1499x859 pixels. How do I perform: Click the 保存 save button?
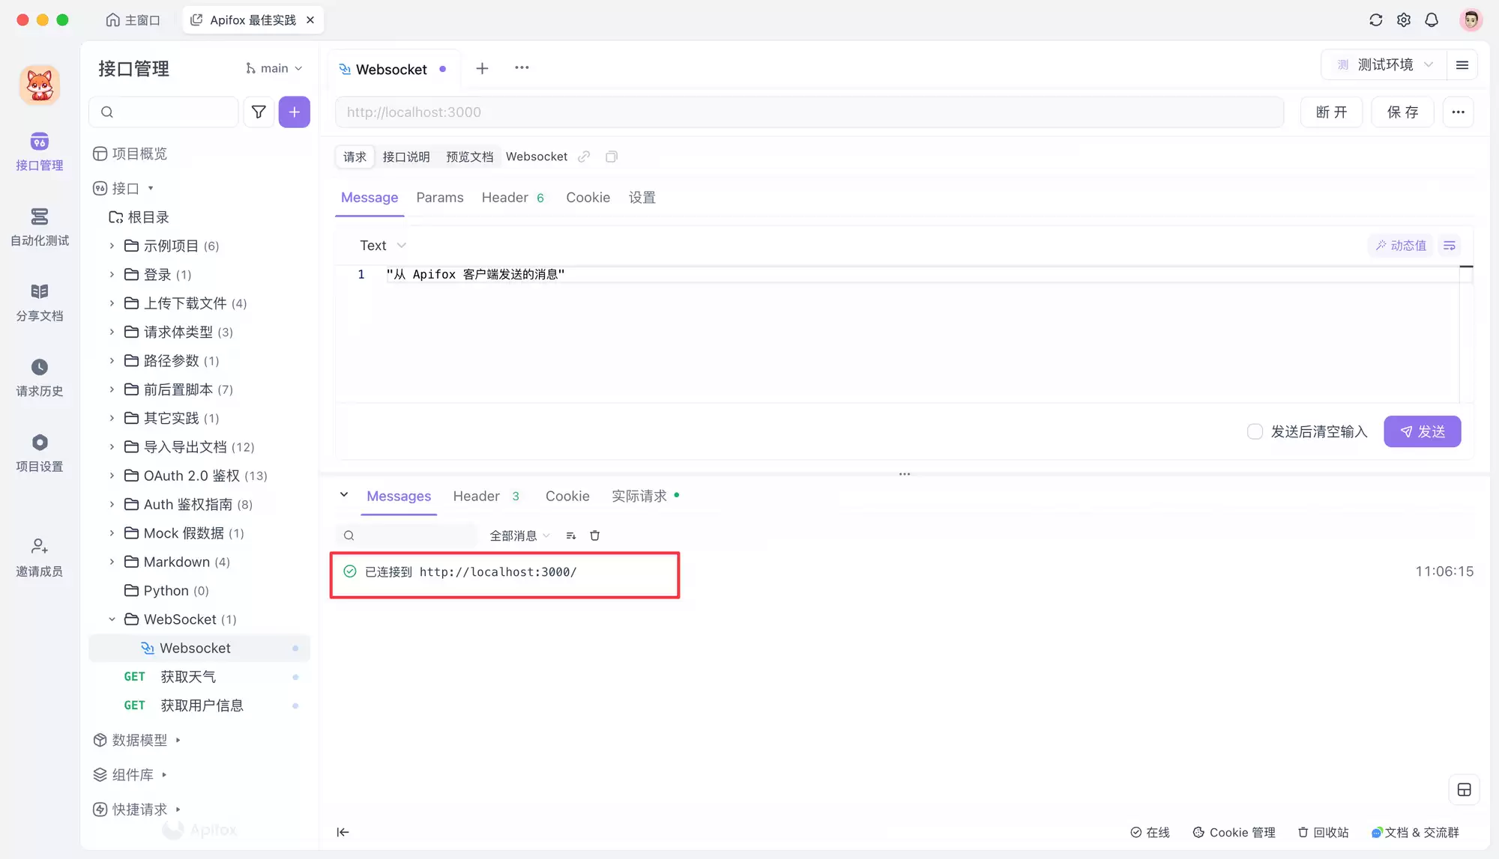point(1402,112)
